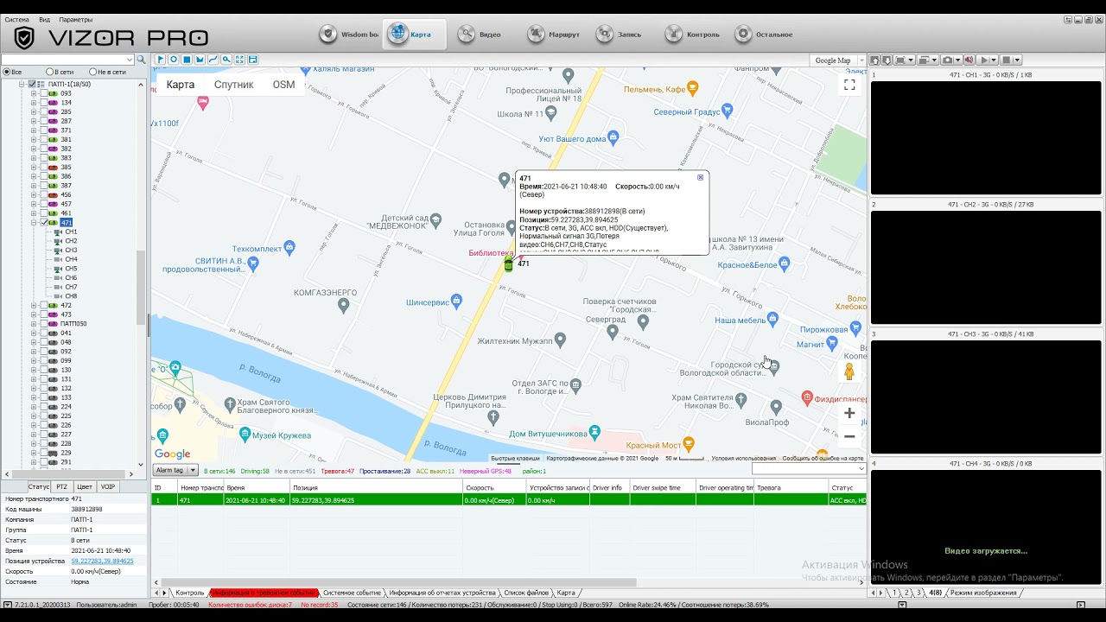
Task: Toggle checkbox for ПАТП-1(18/50) group
Action: coord(32,84)
